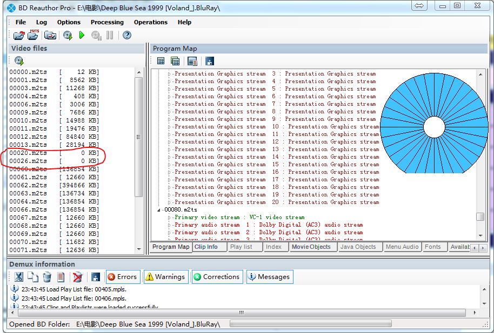Click the pause bars toolbar icon
494x333 pixels.
110,35
